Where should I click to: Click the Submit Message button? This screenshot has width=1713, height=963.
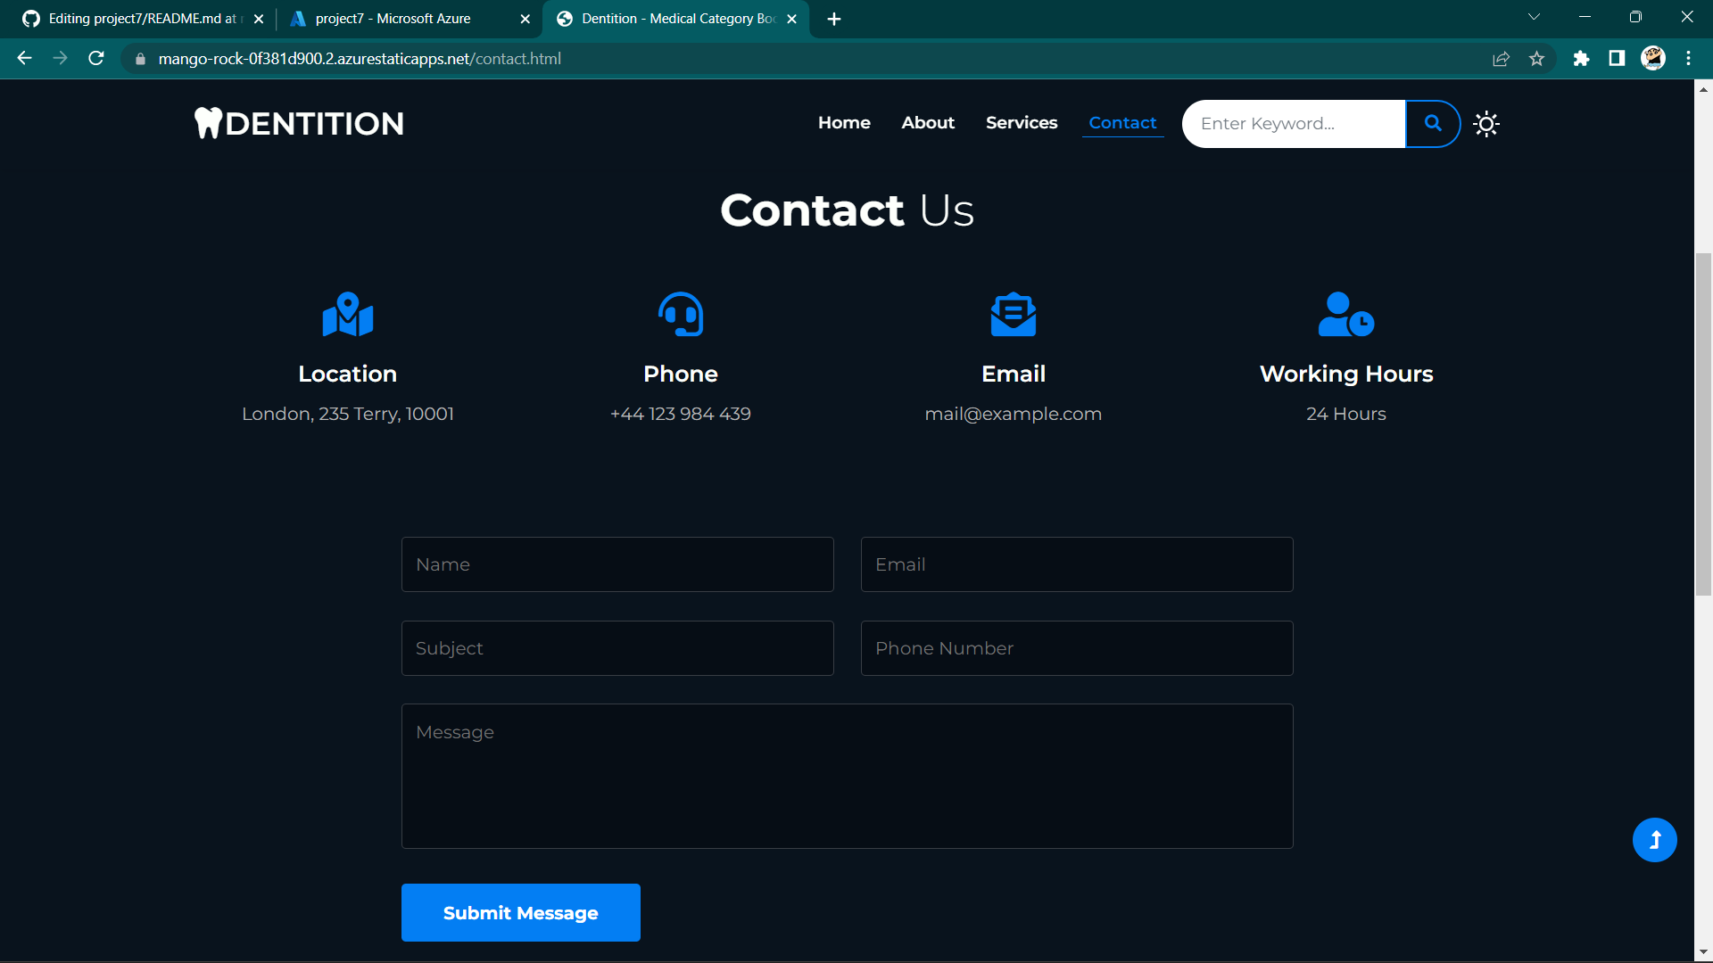point(520,912)
